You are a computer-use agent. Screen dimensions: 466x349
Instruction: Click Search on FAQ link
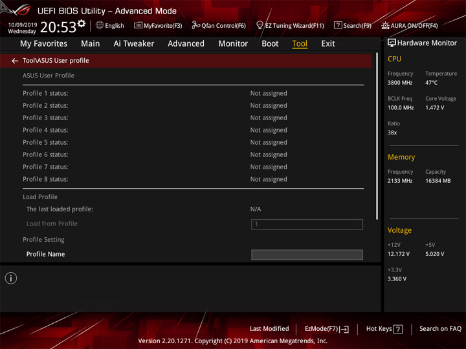pos(440,329)
